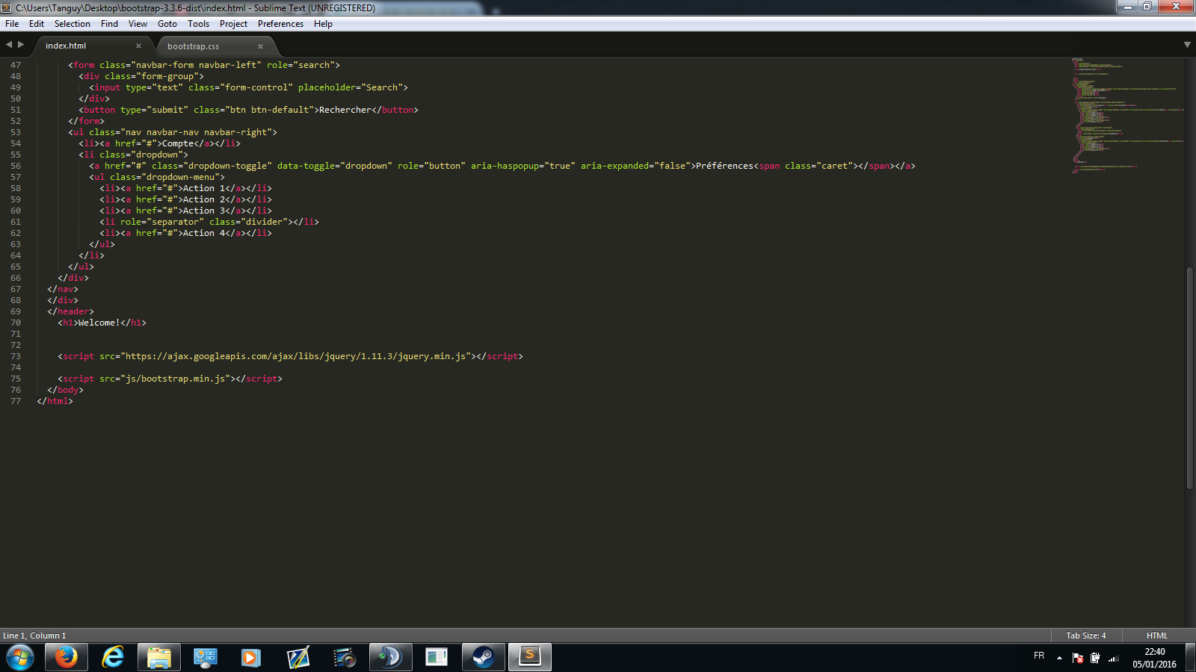Image resolution: width=1196 pixels, height=672 pixels.
Task: Open the film strip camera taskbar app
Action: (x=344, y=657)
